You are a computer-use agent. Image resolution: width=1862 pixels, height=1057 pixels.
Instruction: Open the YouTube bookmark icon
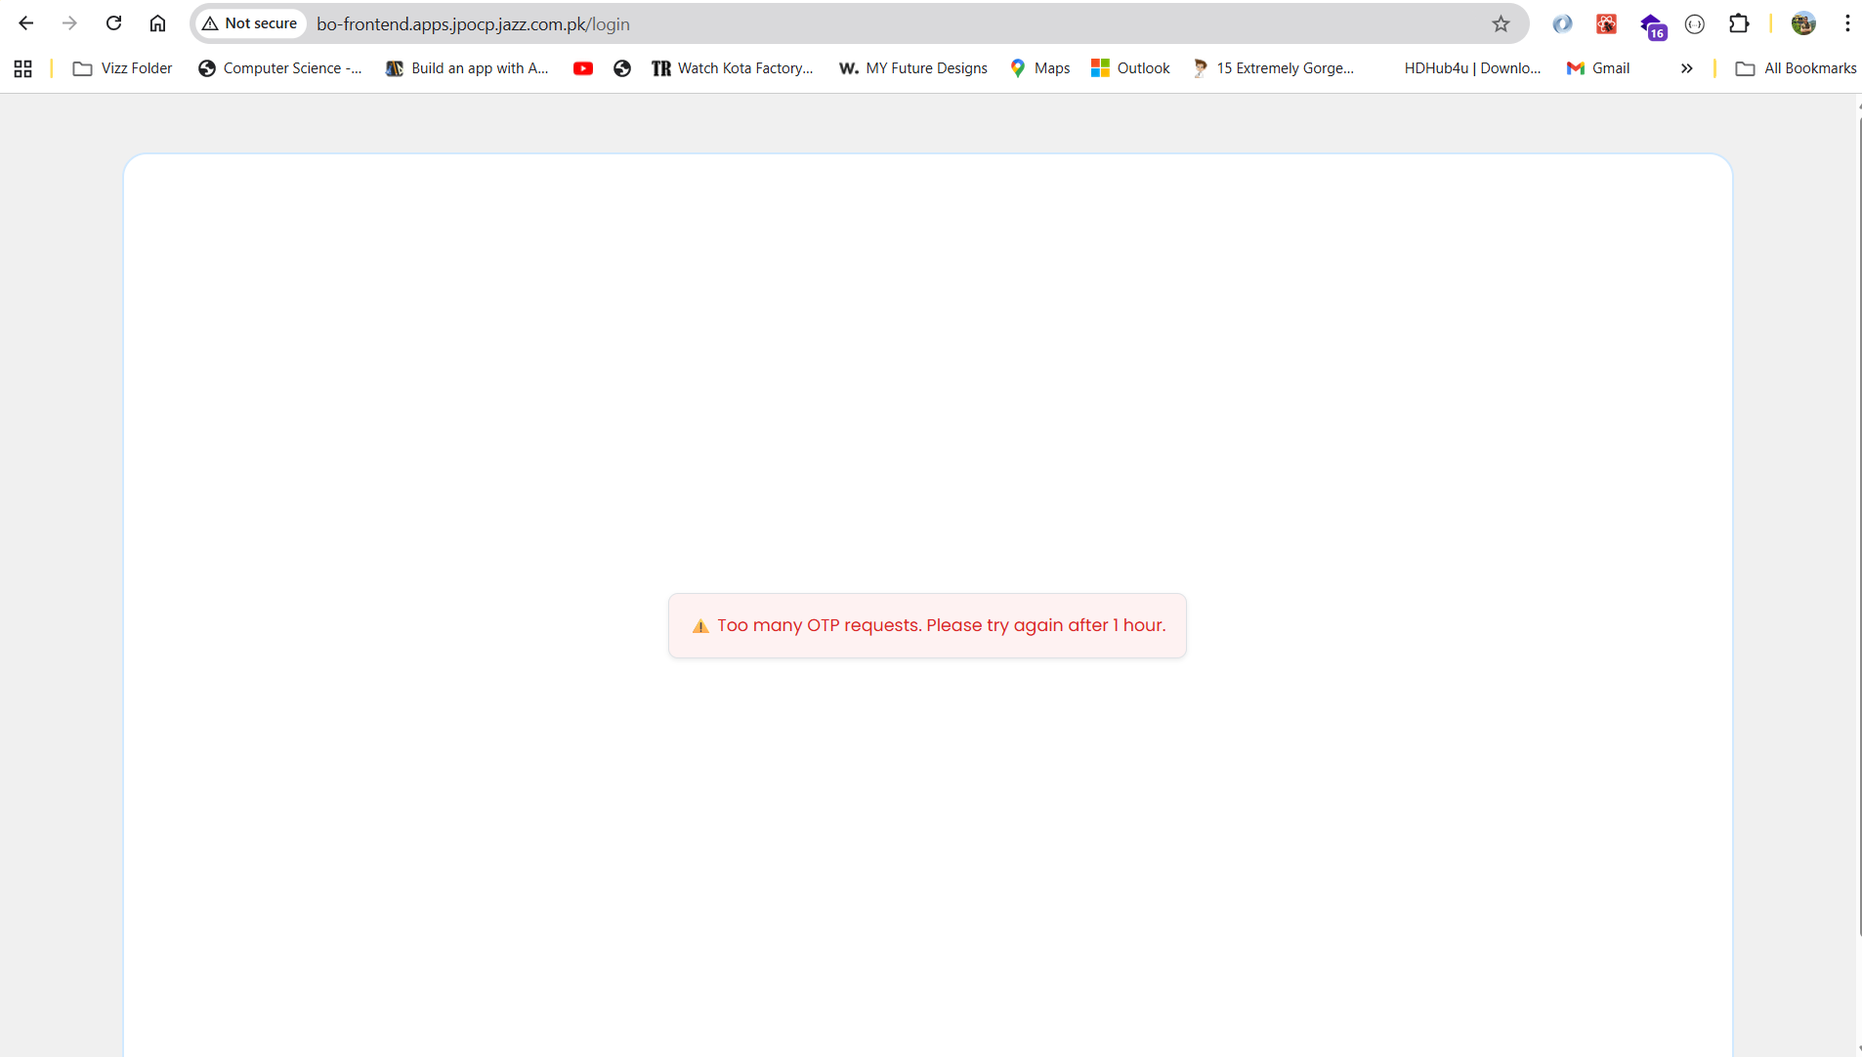[583, 68]
